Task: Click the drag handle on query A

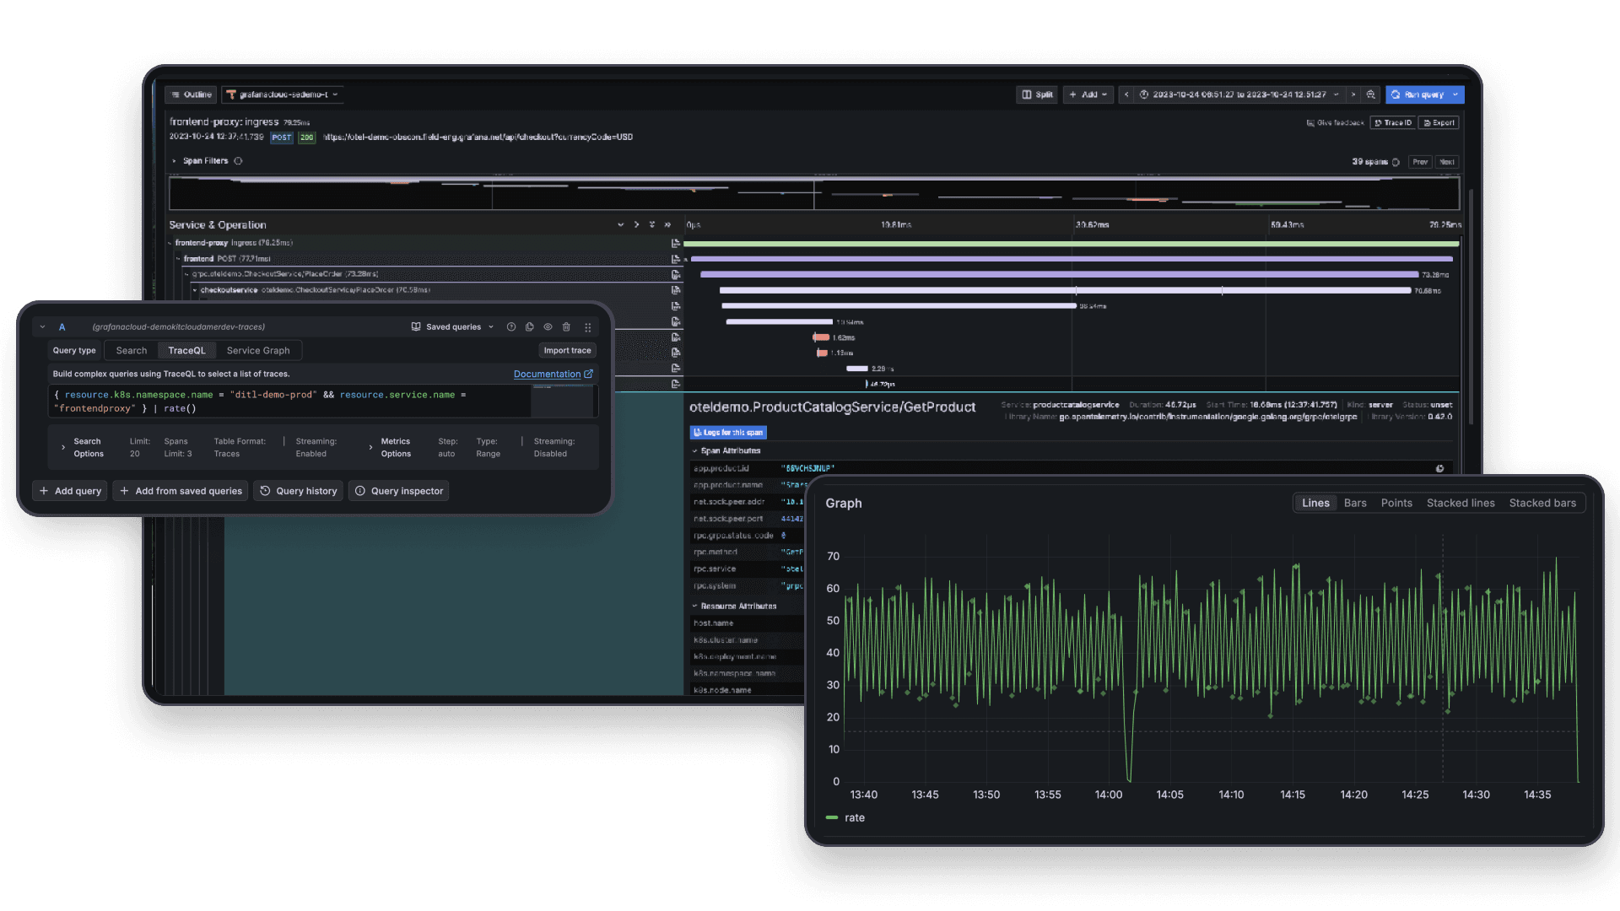Action: pyautogui.click(x=588, y=327)
